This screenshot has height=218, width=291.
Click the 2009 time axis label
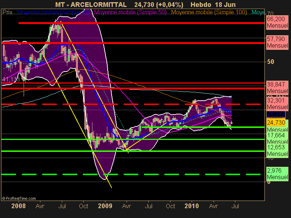click(105, 206)
